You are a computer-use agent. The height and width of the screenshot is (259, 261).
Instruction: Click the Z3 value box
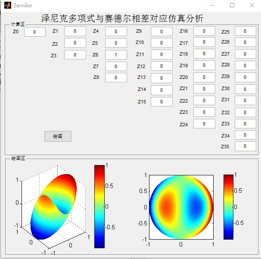[75, 55]
